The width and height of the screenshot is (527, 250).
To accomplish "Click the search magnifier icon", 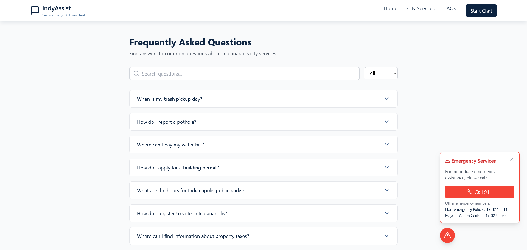I will (136, 74).
